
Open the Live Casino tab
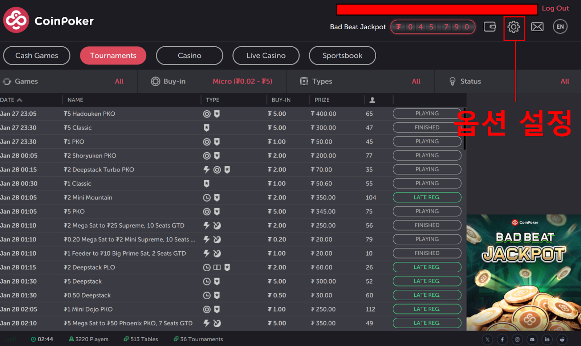pos(266,55)
